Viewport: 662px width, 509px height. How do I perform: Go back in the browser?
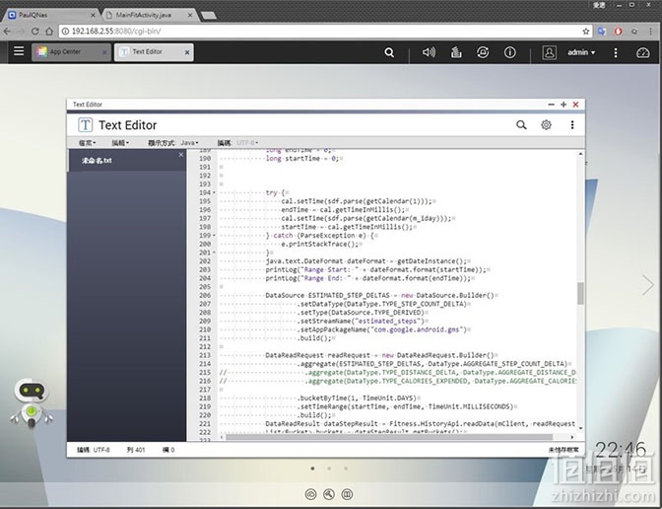coord(7,32)
